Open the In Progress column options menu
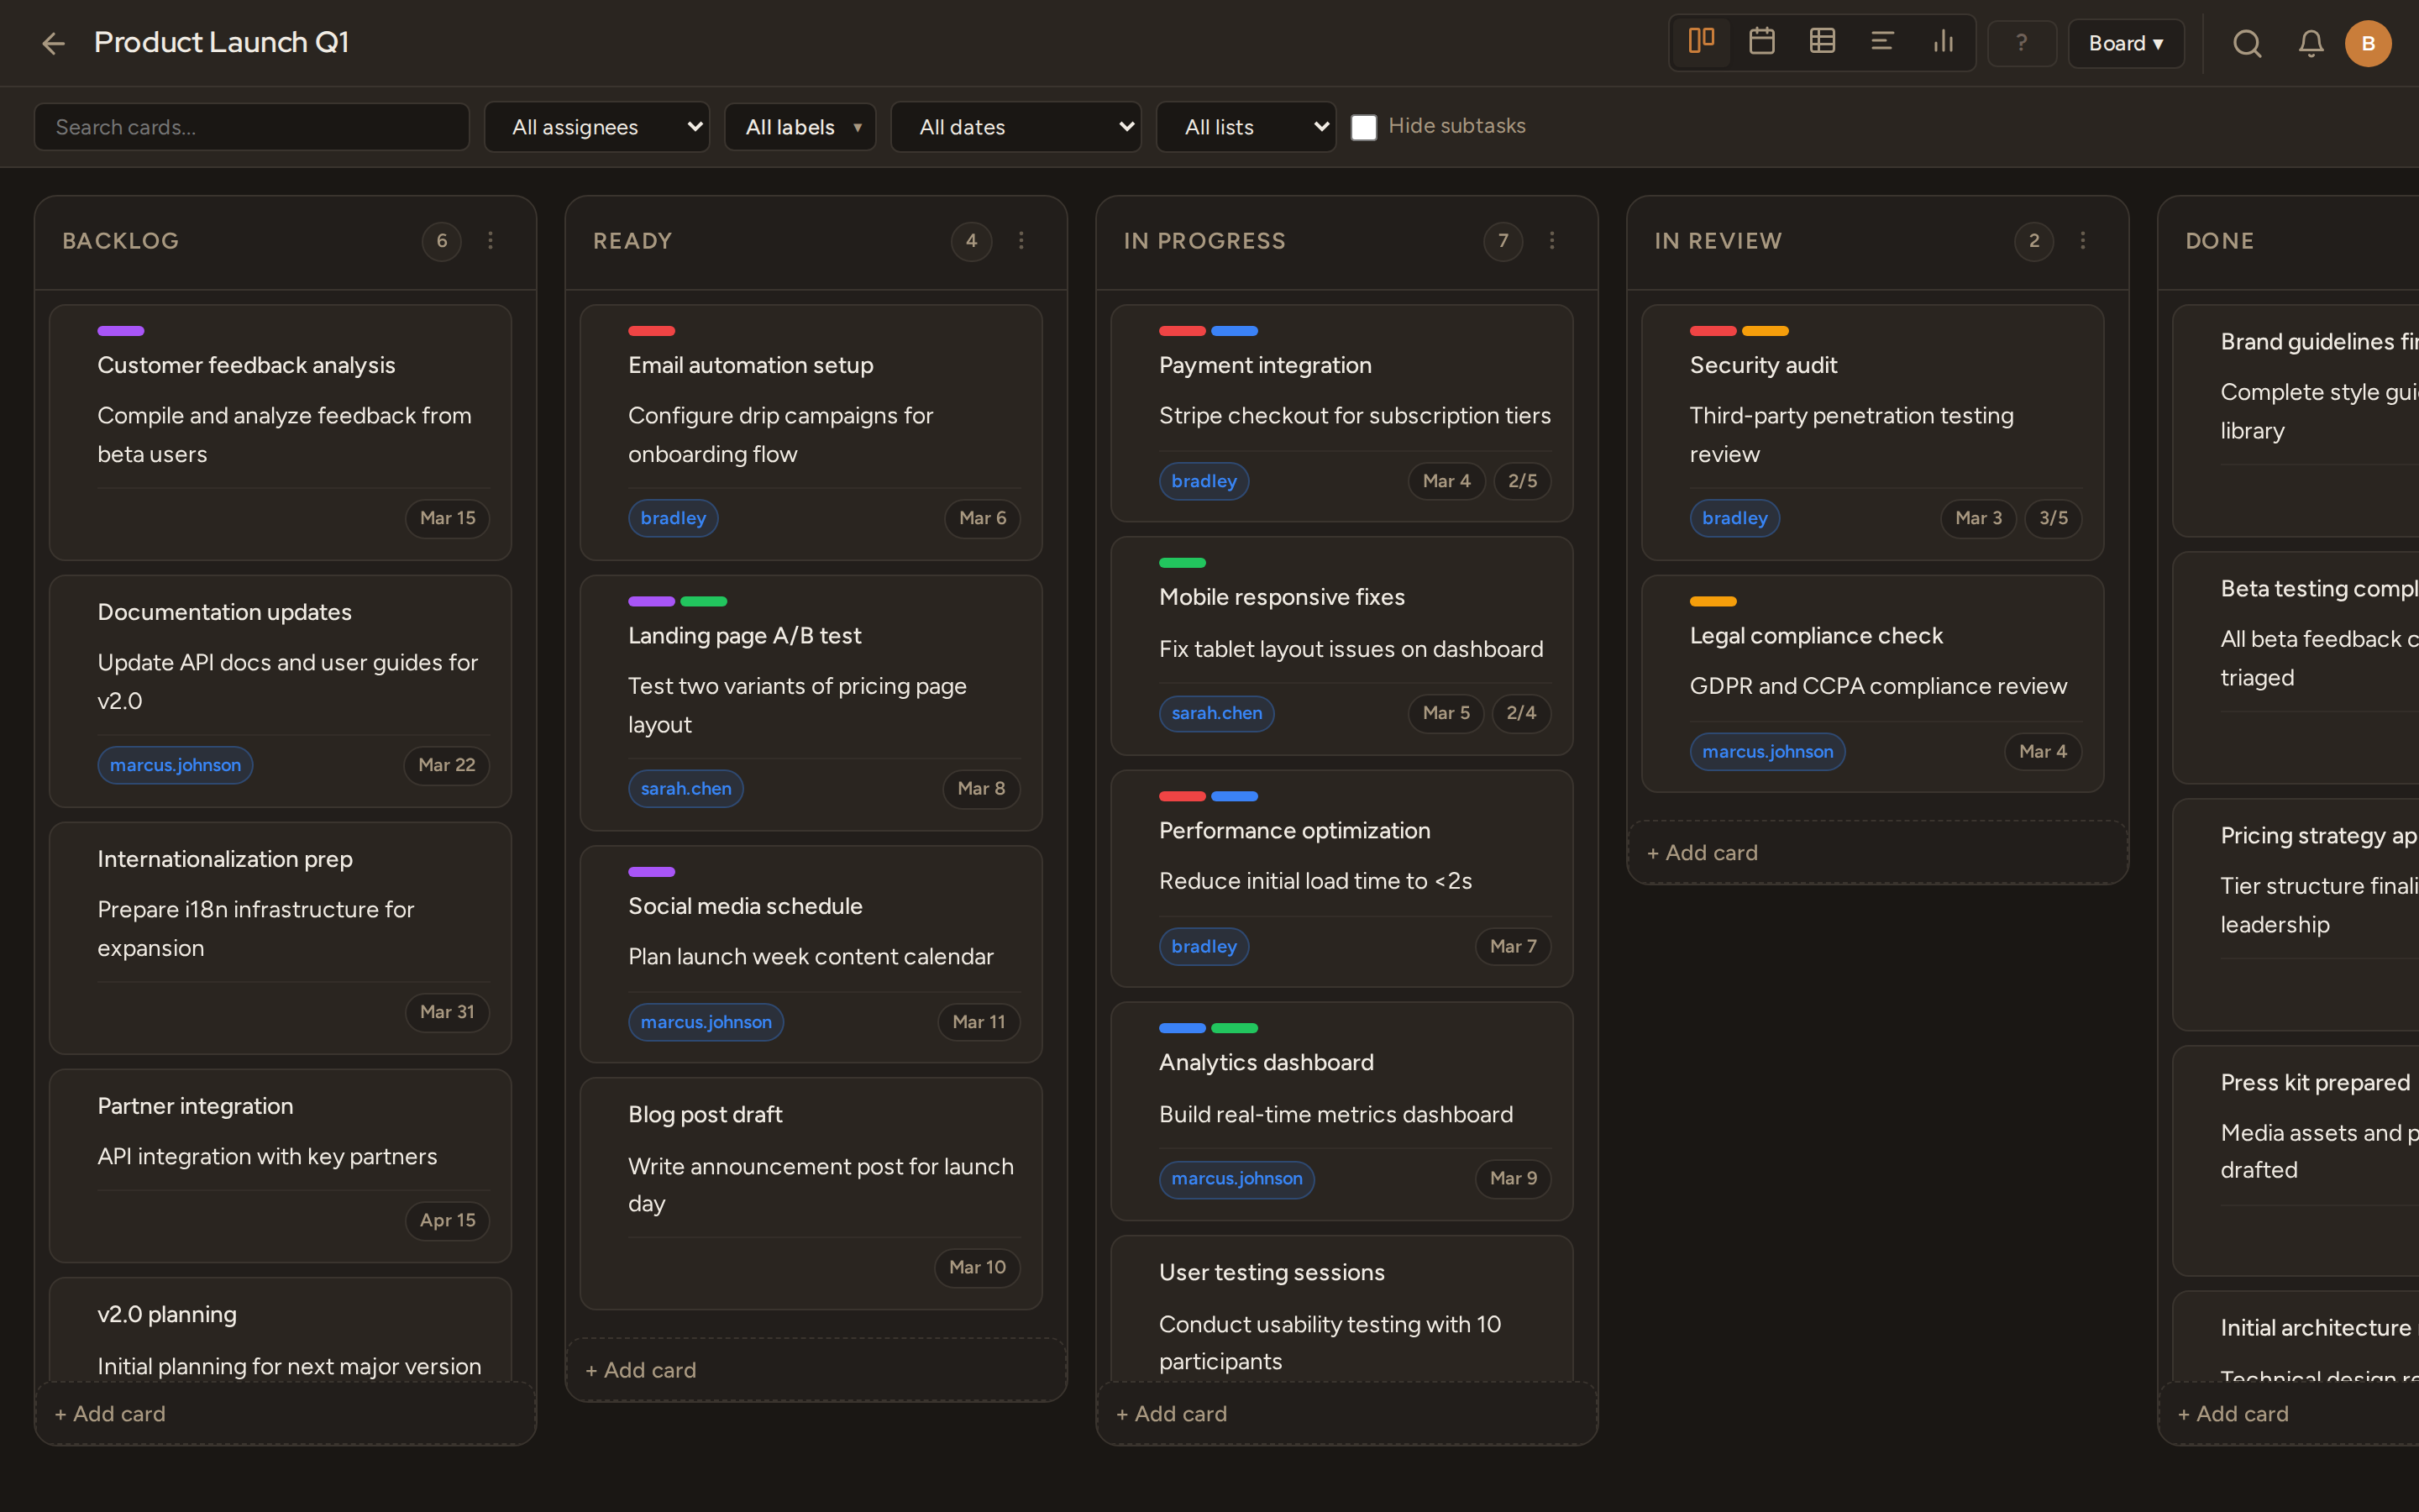The image size is (2419, 1512). tap(1552, 240)
